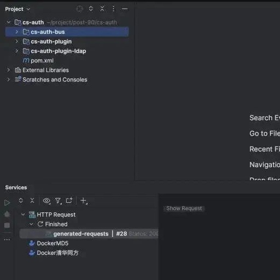The image size is (280, 280).
Task: Click the Show Request link
Action: (184, 208)
